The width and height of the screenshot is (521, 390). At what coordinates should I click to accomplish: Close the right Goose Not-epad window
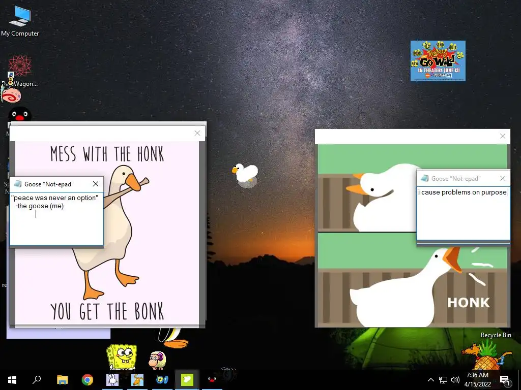click(502, 178)
